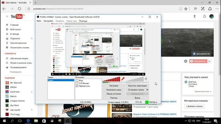Launch Edge from the taskbar
The height and width of the screenshot is (124, 221).
[x=28, y=121]
